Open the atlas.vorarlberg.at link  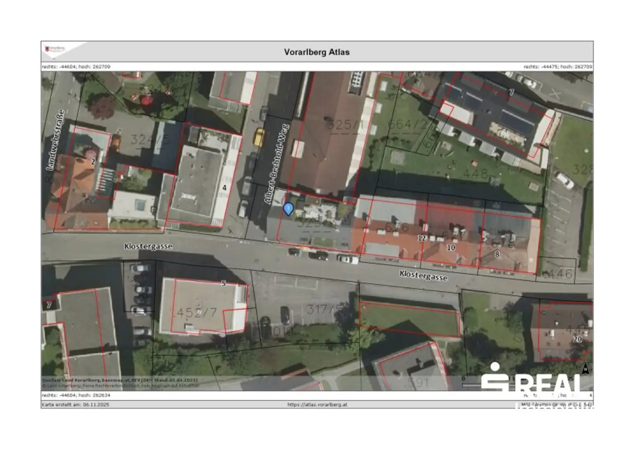click(x=317, y=404)
